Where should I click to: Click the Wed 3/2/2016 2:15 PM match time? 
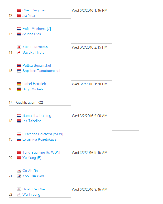click(90, 47)
